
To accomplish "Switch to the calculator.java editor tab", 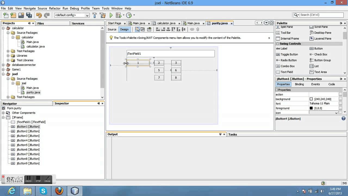I will pyautogui.click(x=166, y=23).
